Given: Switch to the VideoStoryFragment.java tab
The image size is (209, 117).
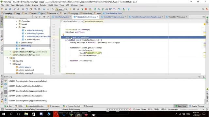Looking at the screenshot, I should pos(114,17).
